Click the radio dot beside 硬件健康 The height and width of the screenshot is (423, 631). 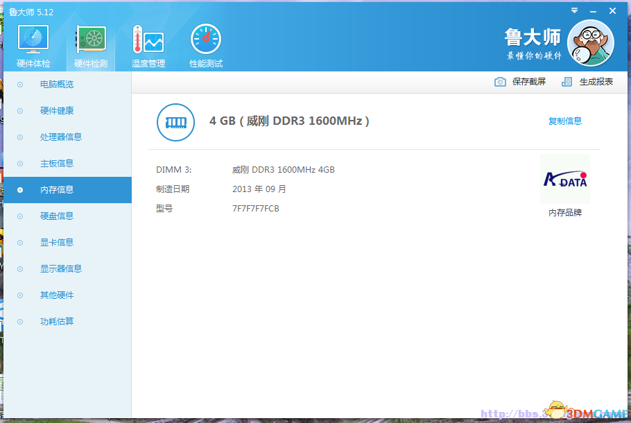click(20, 111)
